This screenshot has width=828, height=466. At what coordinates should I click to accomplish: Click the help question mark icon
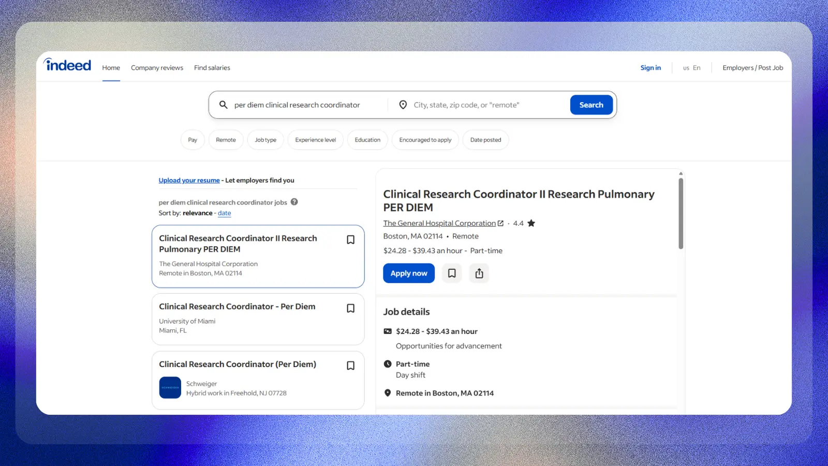coord(294,202)
